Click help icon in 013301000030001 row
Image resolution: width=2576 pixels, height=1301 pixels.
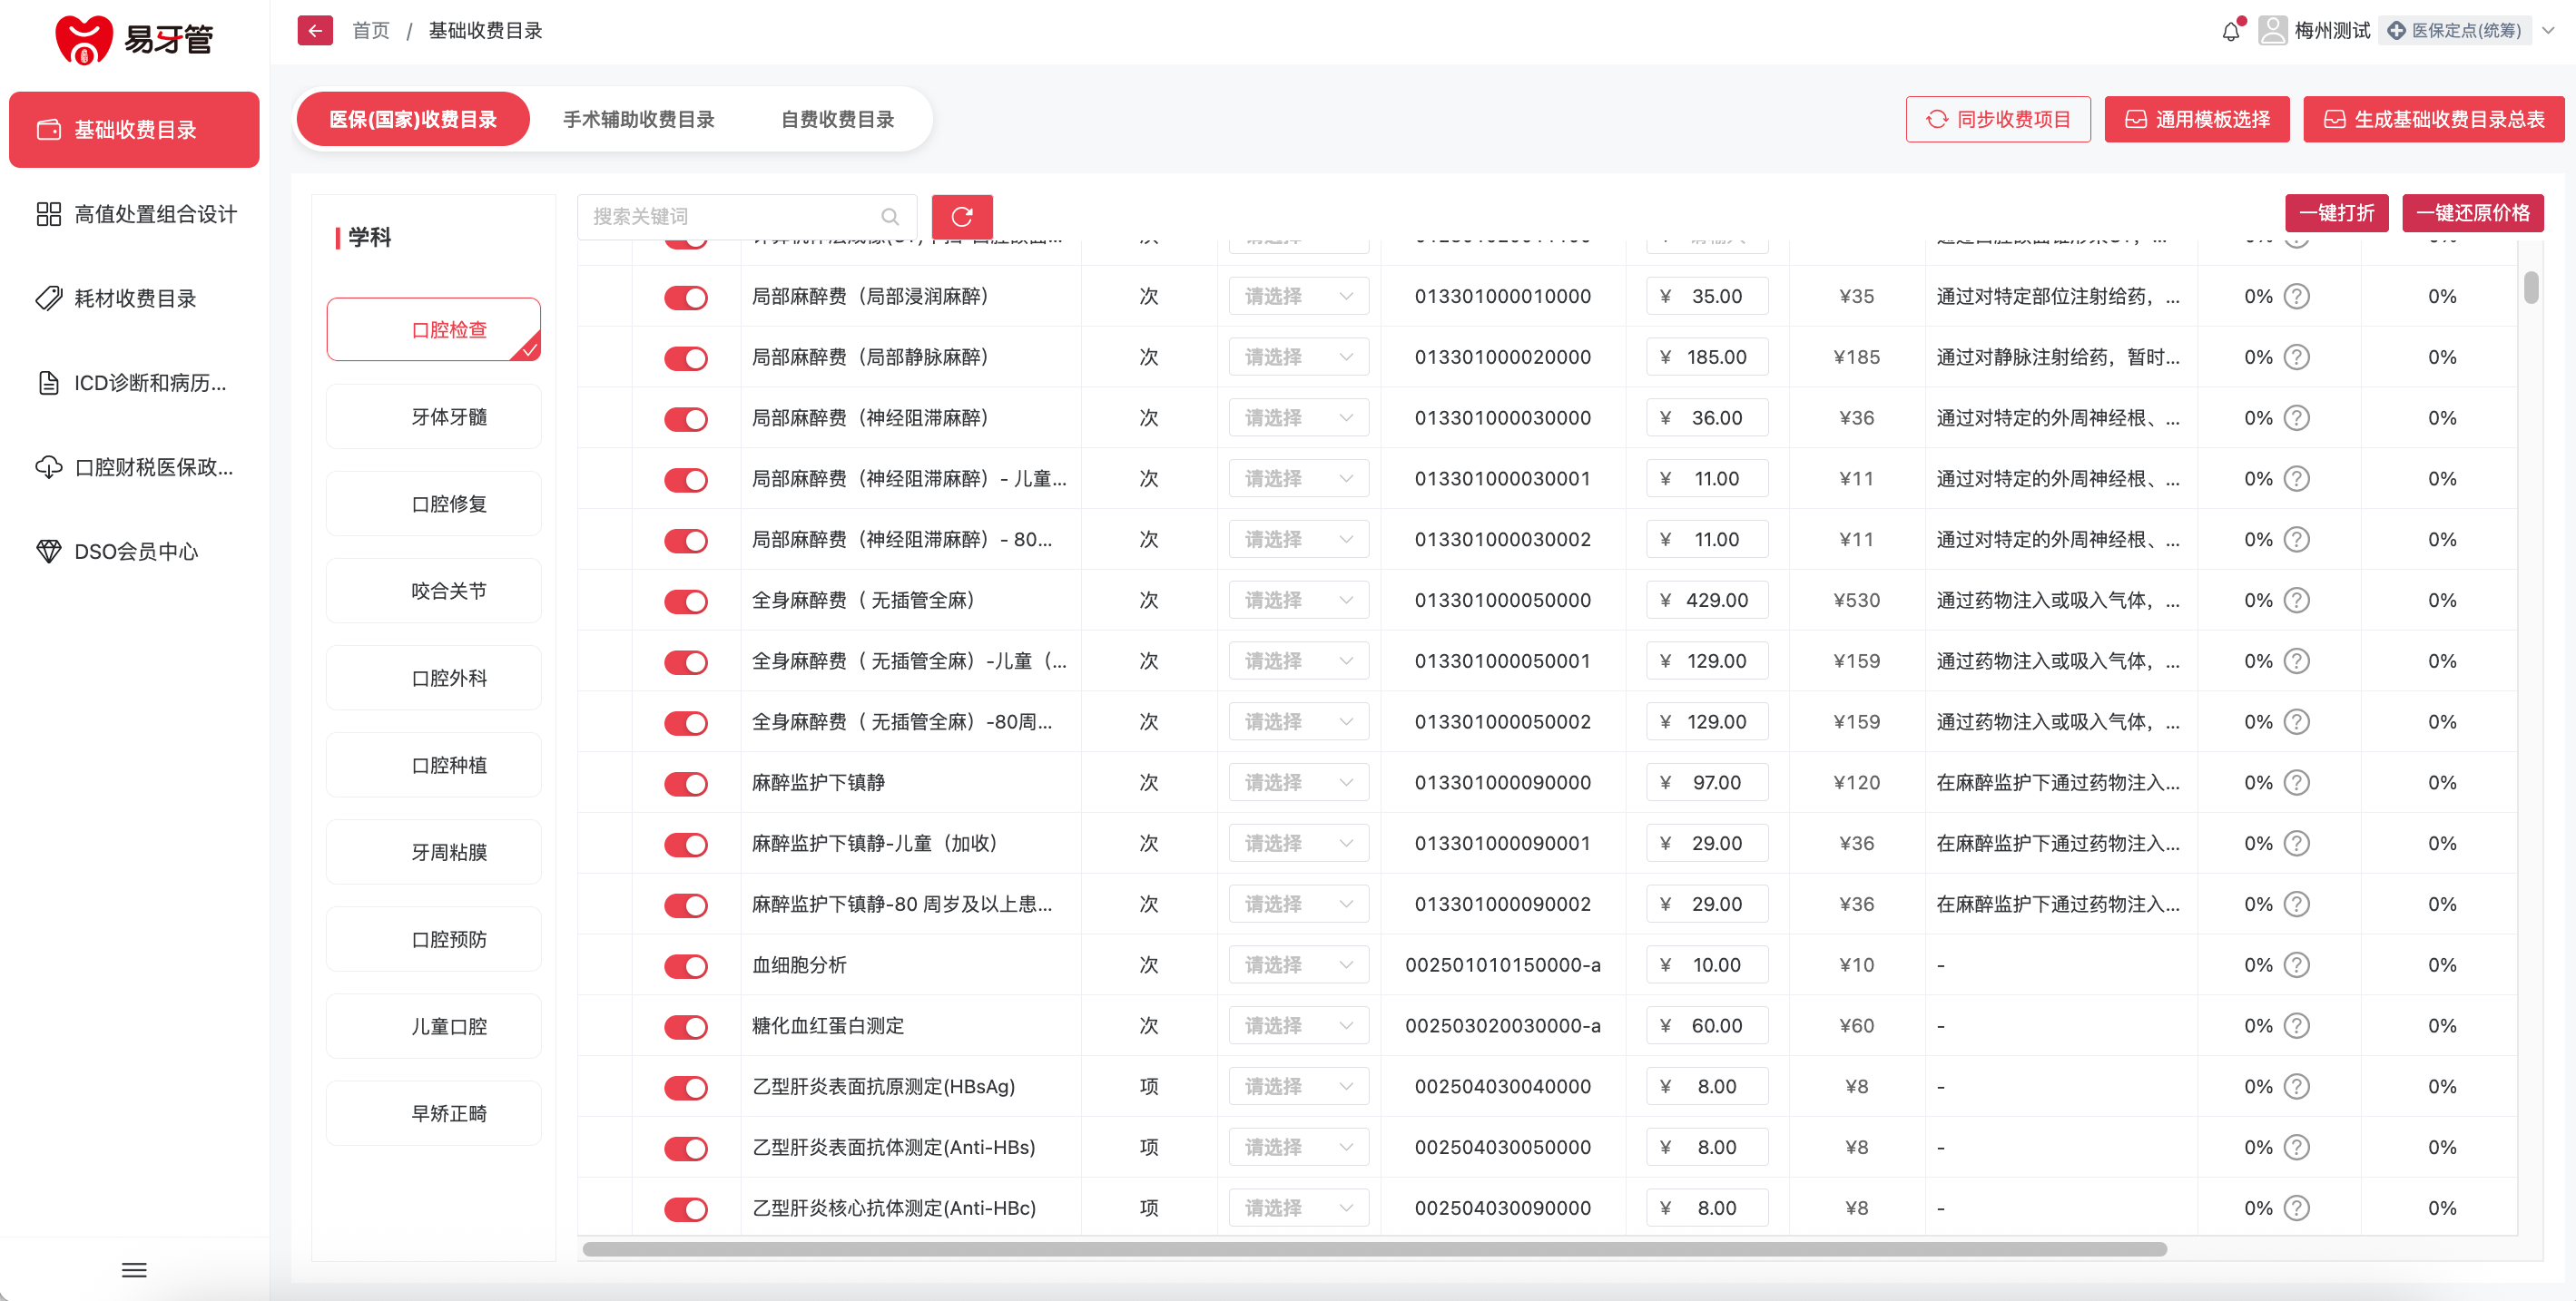(2297, 479)
